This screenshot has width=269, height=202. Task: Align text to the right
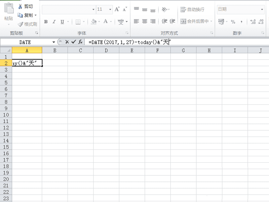(x=153, y=21)
